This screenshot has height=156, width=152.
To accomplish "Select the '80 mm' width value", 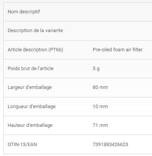I will (x=100, y=87).
